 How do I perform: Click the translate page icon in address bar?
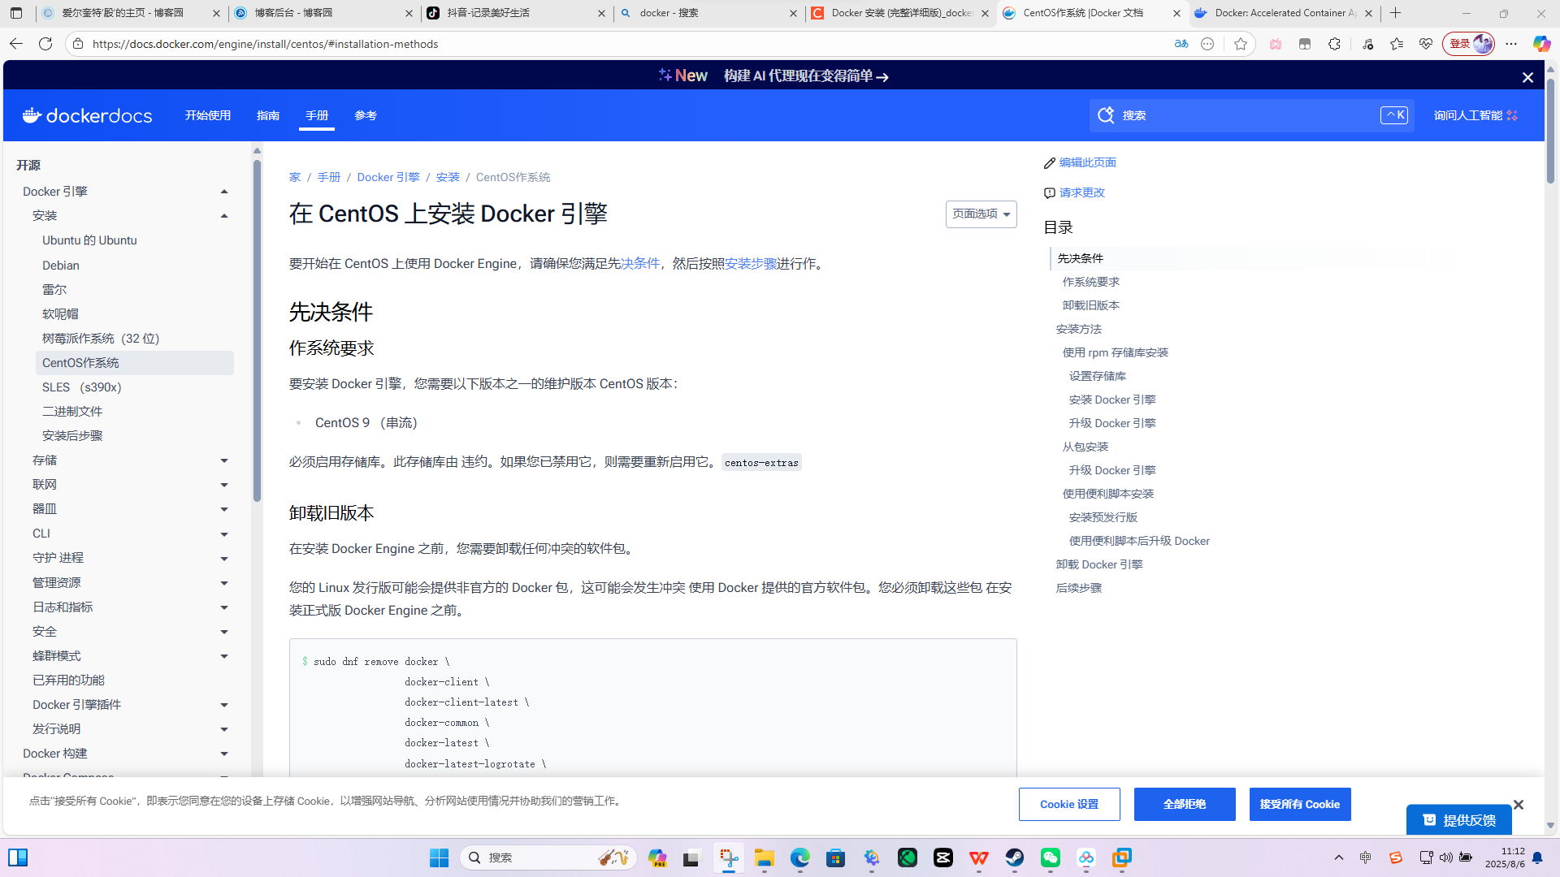coord(1181,44)
